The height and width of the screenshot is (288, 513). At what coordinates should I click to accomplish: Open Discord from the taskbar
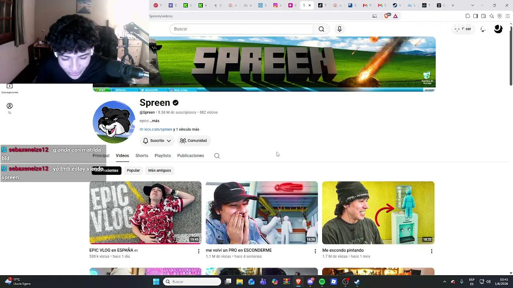(310, 282)
